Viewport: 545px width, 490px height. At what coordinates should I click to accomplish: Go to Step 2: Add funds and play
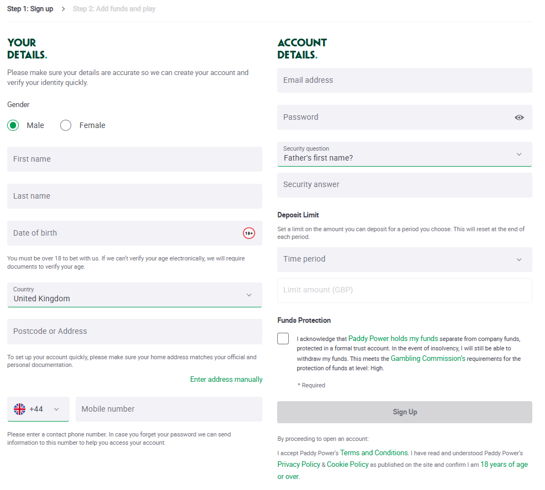point(114,9)
